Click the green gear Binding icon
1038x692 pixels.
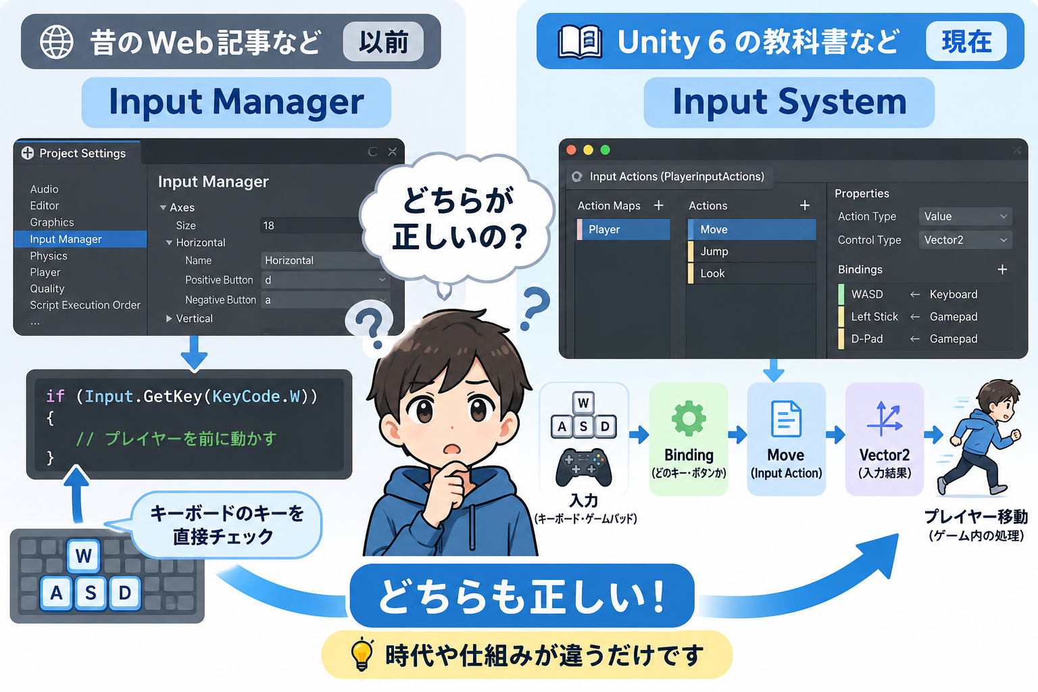click(x=689, y=419)
